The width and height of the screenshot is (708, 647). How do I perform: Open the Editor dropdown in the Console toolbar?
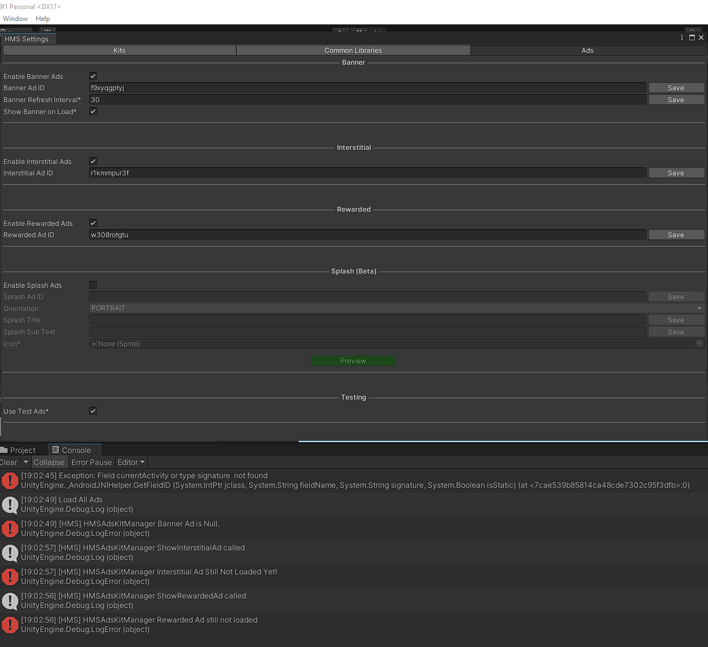131,462
